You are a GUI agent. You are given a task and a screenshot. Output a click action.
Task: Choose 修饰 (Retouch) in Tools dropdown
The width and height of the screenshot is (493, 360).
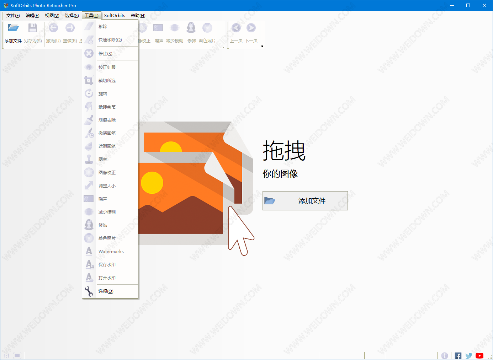coord(110,225)
